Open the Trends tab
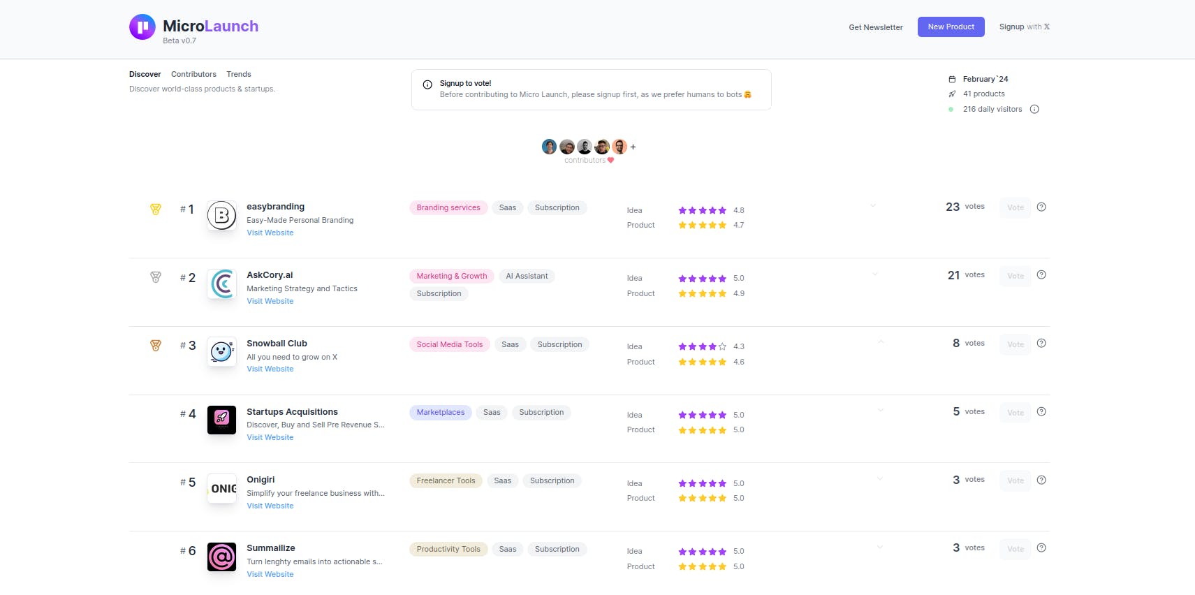Viewport: 1195px width, 595px height. [x=239, y=74]
